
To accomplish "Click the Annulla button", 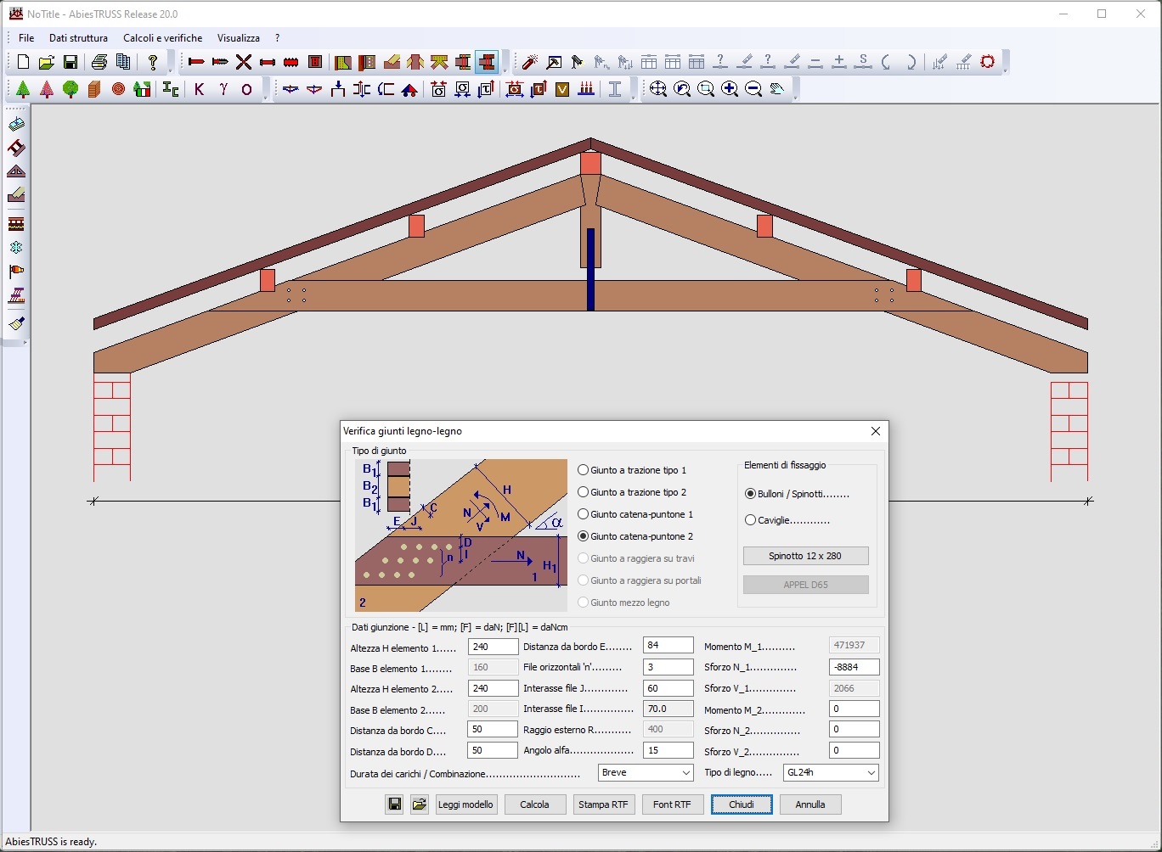I will pyautogui.click(x=810, y=804).
